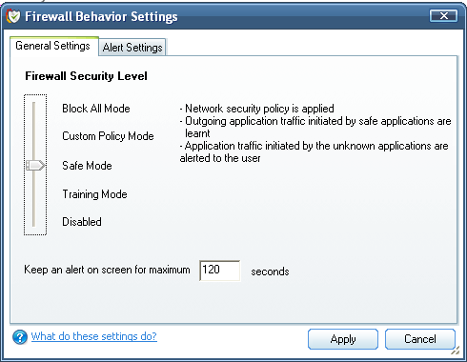
Task: Click the Firewall Security Level heading
Action: 86,76
